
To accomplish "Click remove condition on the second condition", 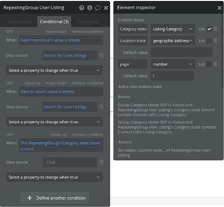I will (88, 83).
